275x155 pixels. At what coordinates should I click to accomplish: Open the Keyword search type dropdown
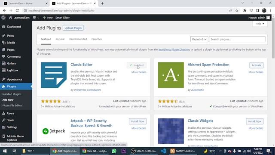[199, 39]
